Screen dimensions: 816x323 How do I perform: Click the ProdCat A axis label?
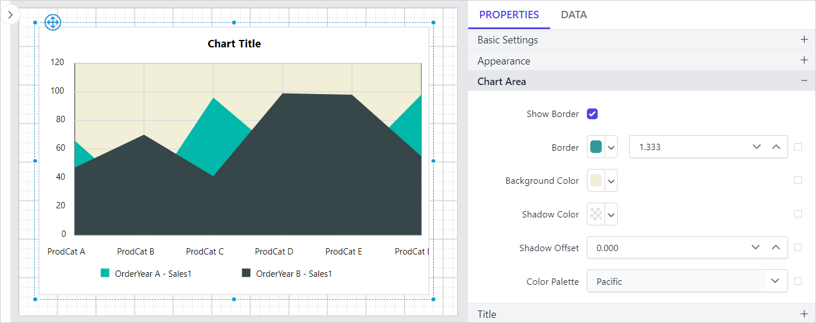(x=66, y=252)
